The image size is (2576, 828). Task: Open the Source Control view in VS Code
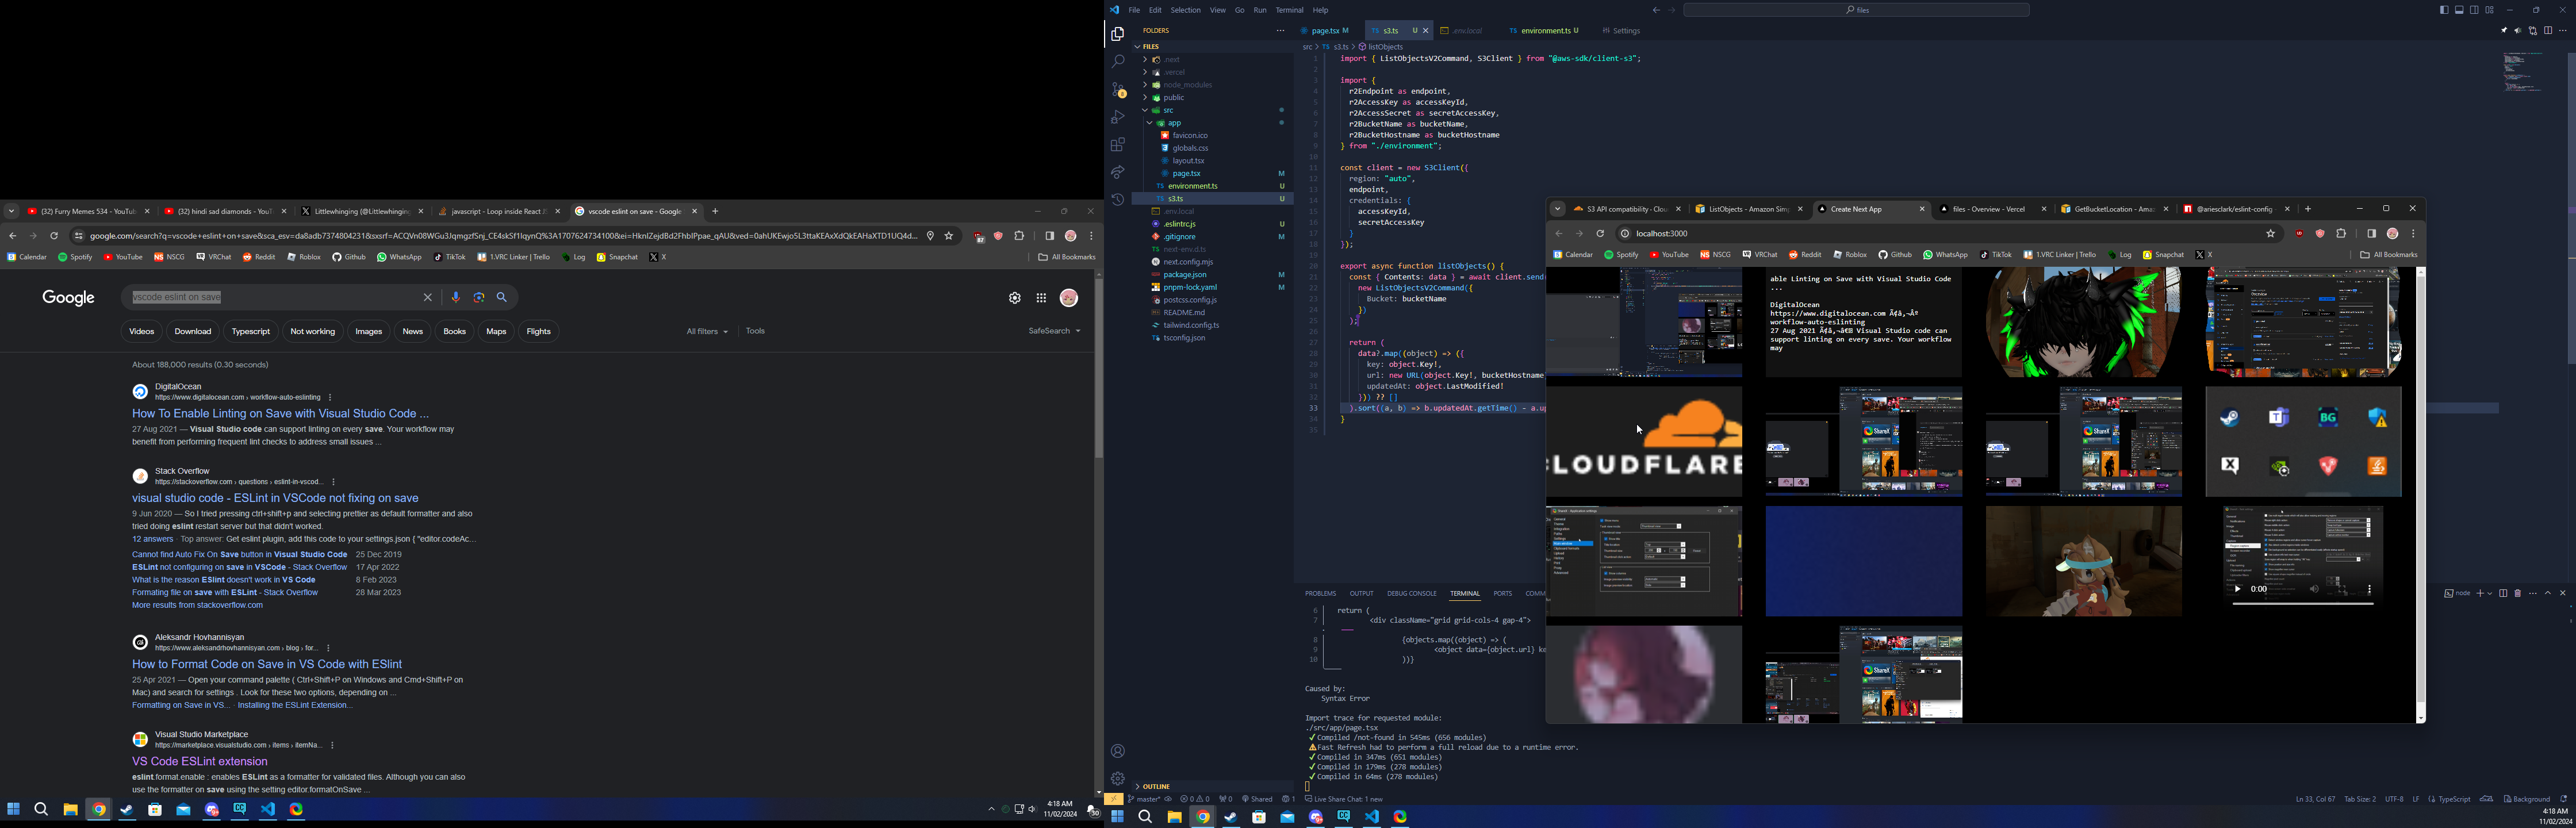[1118, 90]
